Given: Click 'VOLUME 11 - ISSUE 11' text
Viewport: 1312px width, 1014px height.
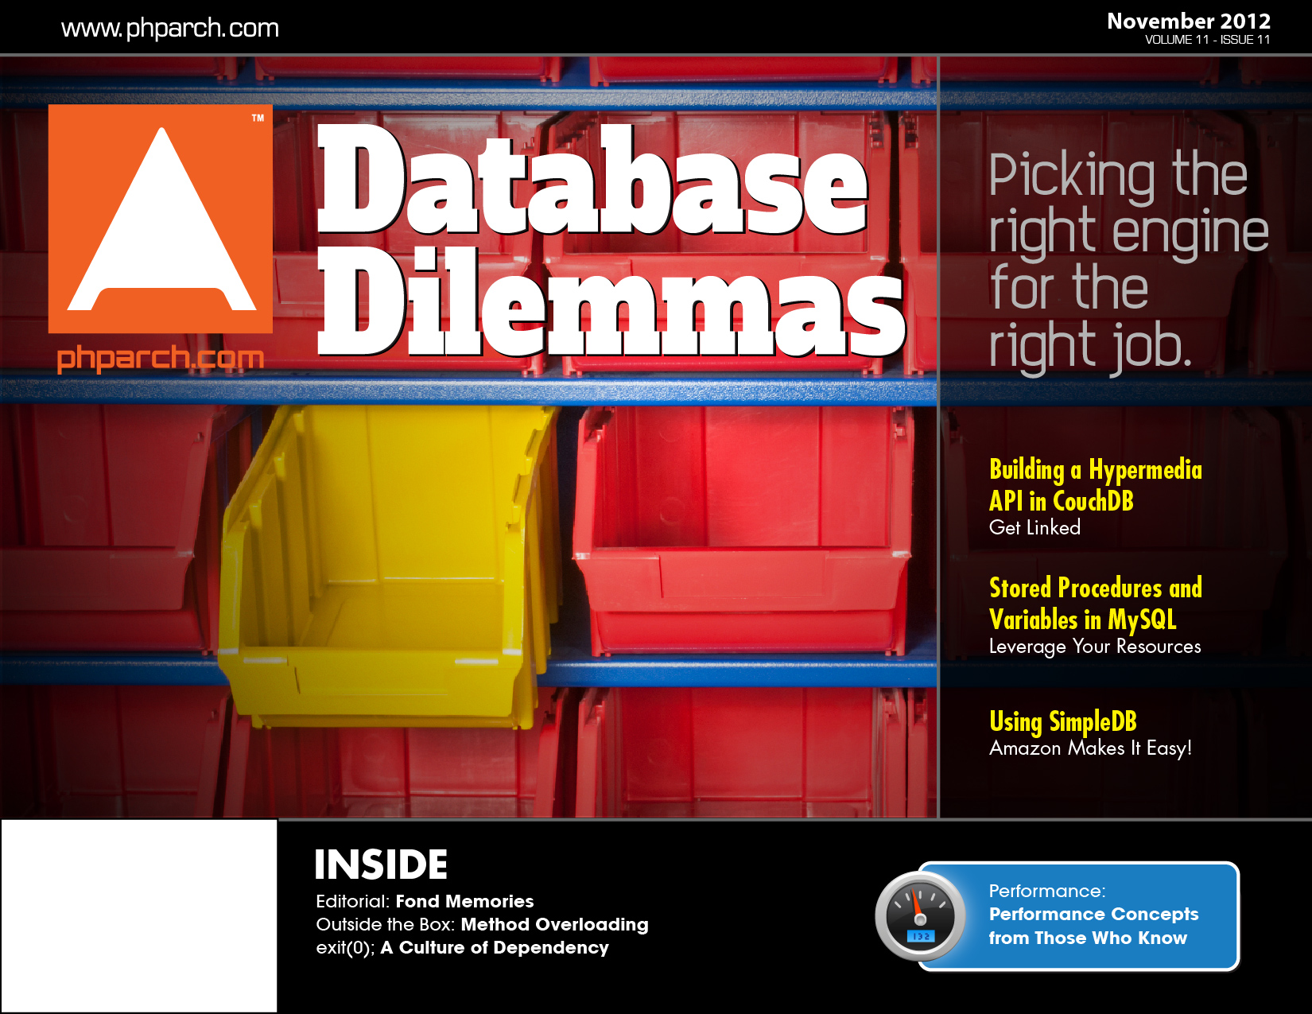Looking at the screenshot, I should coord(1207,40).
